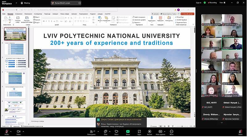Select Roman Khmil video tile
Viewport: 247px width, 139px height.
(x=232, y=44)
